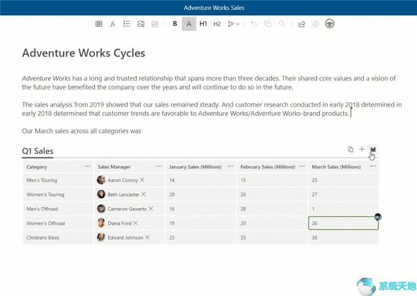Open Category column options menu
Image resolution: width=417 pixels, height=296 pixels.
coord(88,166)
